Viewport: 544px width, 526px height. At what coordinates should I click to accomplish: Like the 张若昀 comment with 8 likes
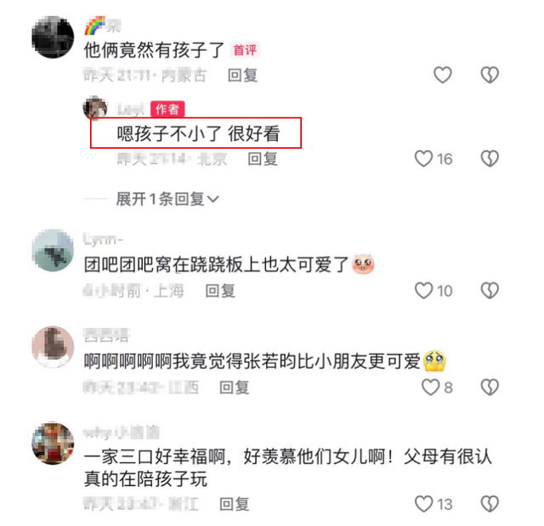[431, 387]
